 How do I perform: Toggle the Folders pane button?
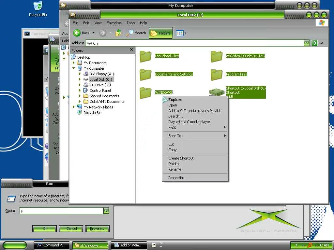click(160, 33)
